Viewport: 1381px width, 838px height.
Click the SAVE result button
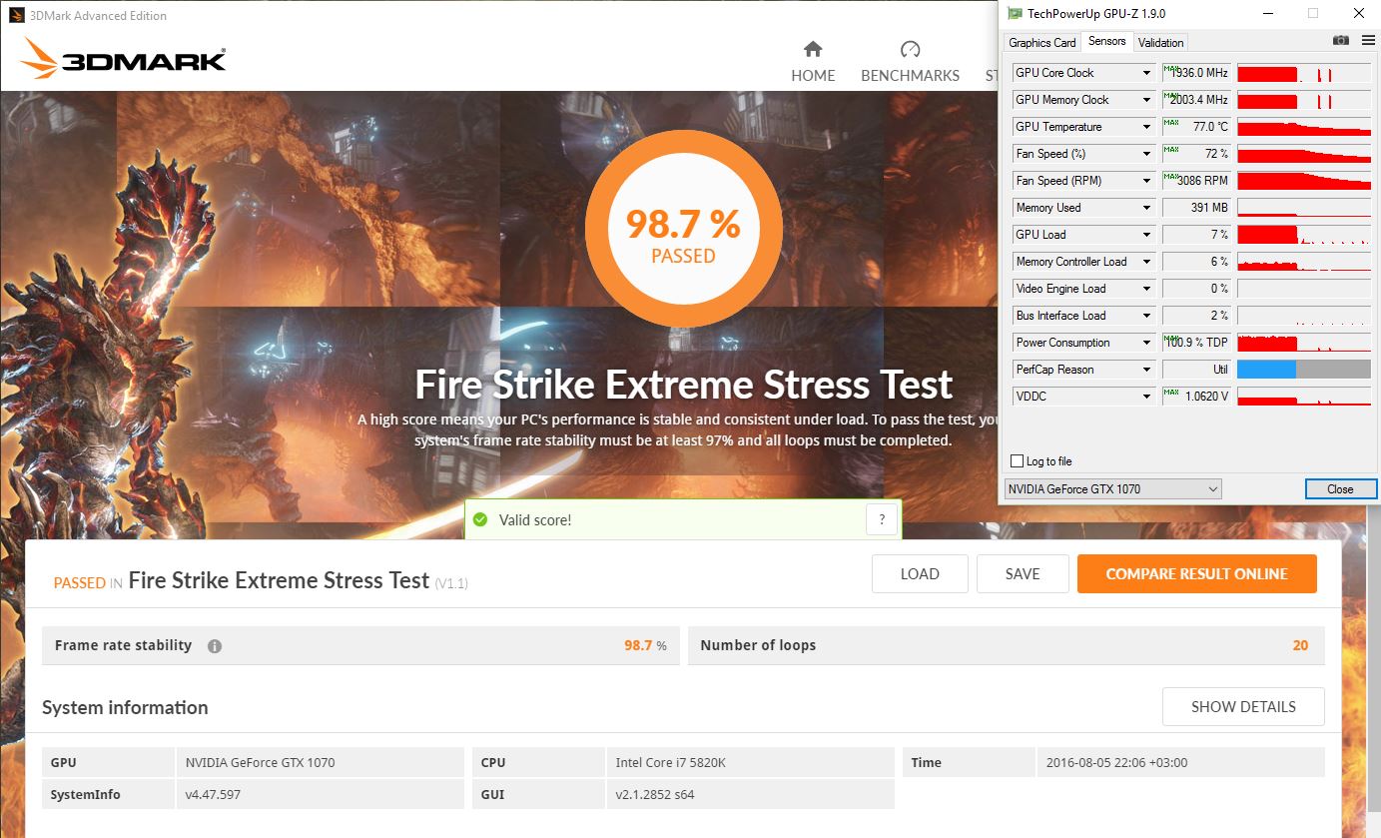(x=1023, y=574)
